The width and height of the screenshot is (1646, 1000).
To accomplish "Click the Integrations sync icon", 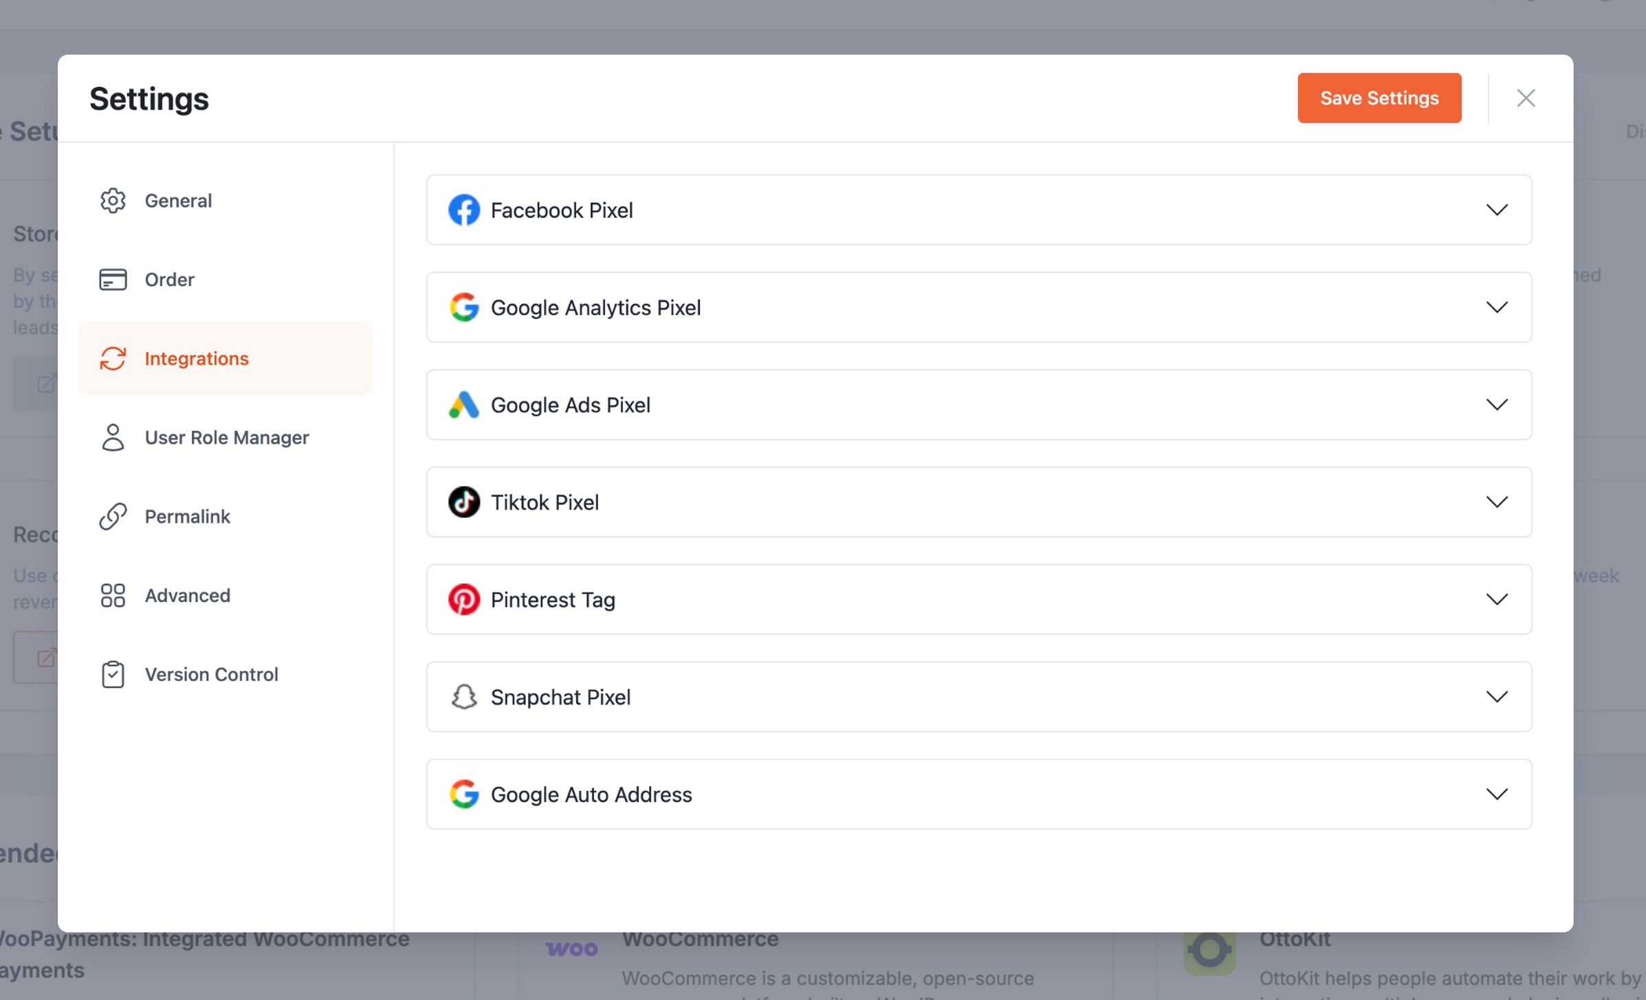I will pos(113,359).
